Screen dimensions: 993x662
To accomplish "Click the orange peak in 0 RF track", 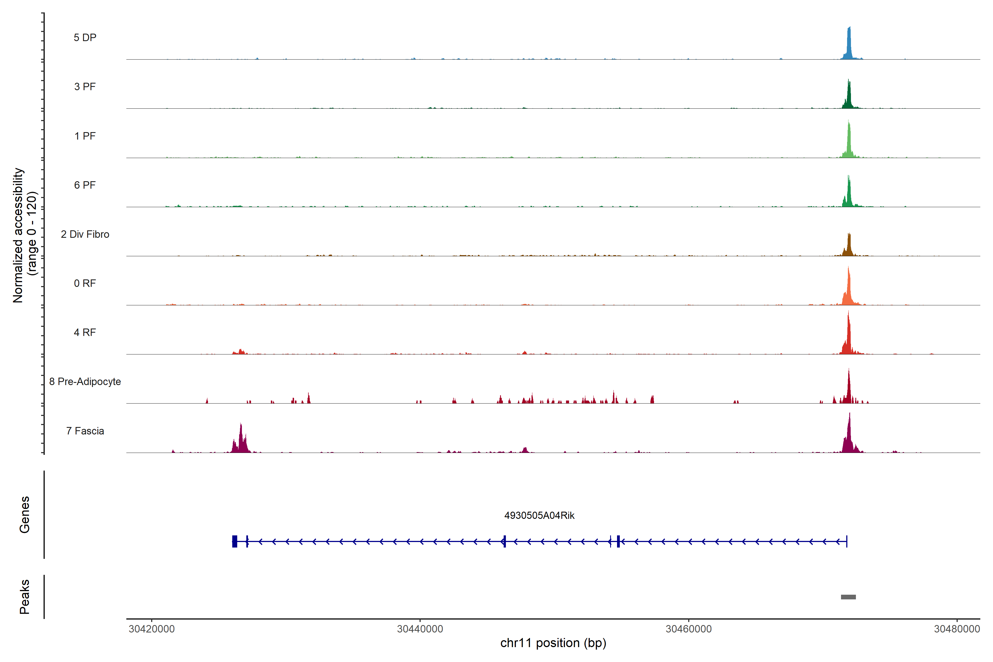I will (849, 291).
